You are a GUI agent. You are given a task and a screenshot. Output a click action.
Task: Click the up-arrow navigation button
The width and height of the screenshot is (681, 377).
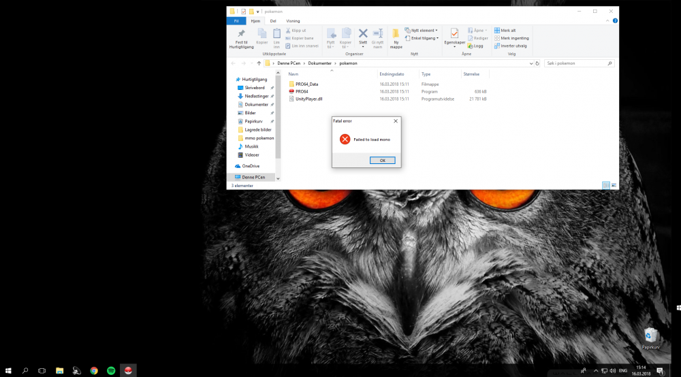click(x=259, y=63)
